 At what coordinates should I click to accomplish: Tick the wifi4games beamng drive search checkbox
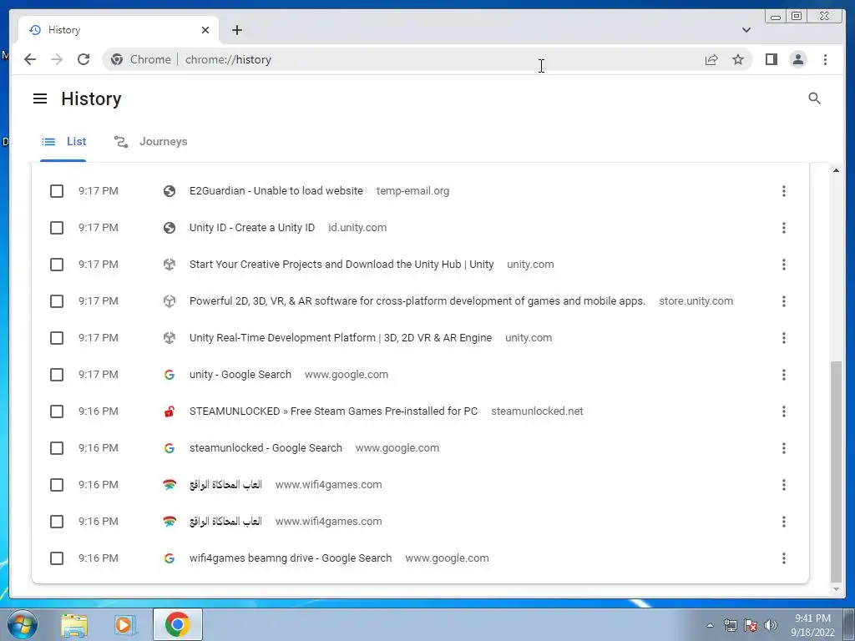click(57, 558)
